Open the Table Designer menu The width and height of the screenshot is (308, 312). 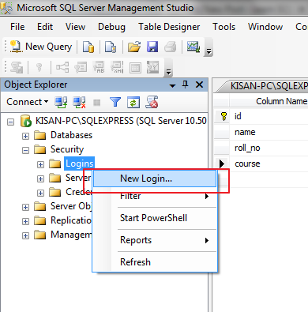point(169,27)
